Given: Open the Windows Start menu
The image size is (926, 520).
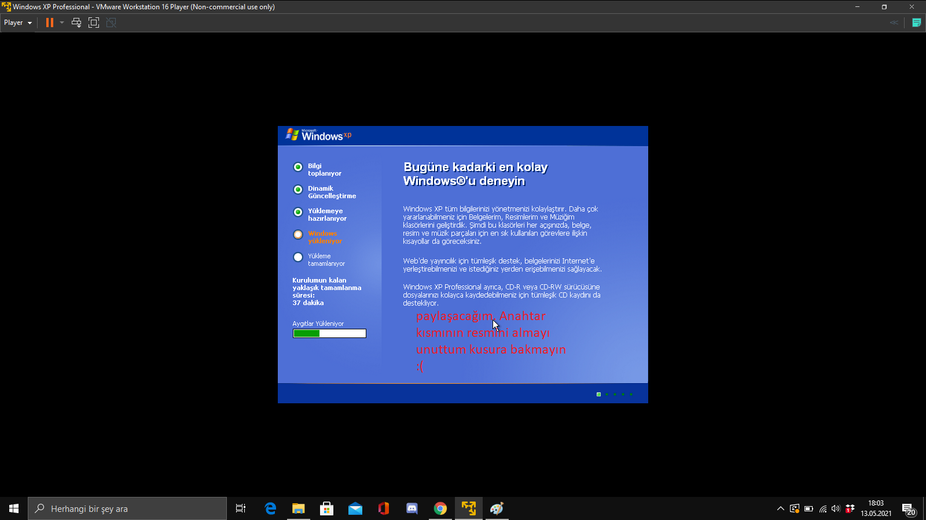Looking at the screenshot, I should point(14,508).
